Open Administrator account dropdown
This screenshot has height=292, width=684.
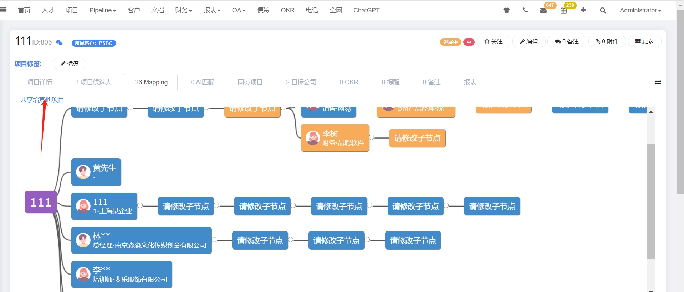click(x=640, y=10)
